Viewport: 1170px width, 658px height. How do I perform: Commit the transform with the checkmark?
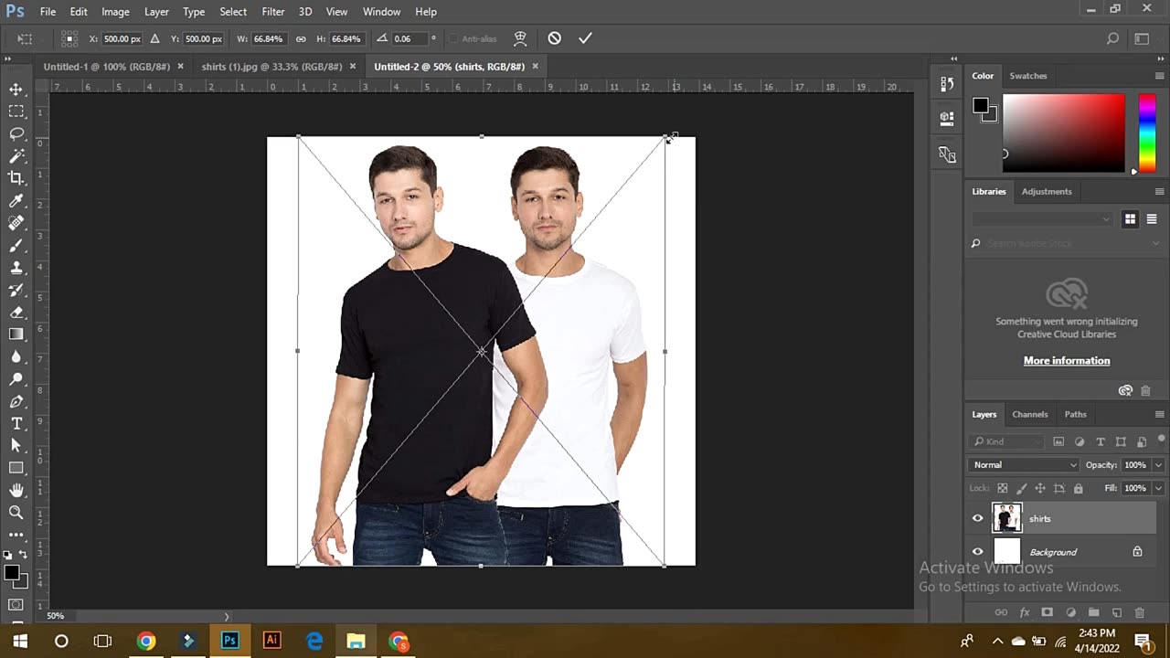(x=585, y=38)
